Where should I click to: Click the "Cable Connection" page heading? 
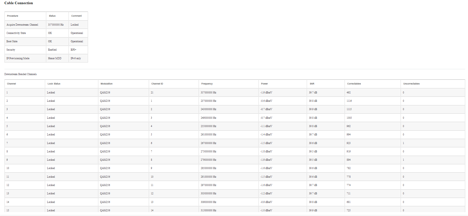coord(19,3)
